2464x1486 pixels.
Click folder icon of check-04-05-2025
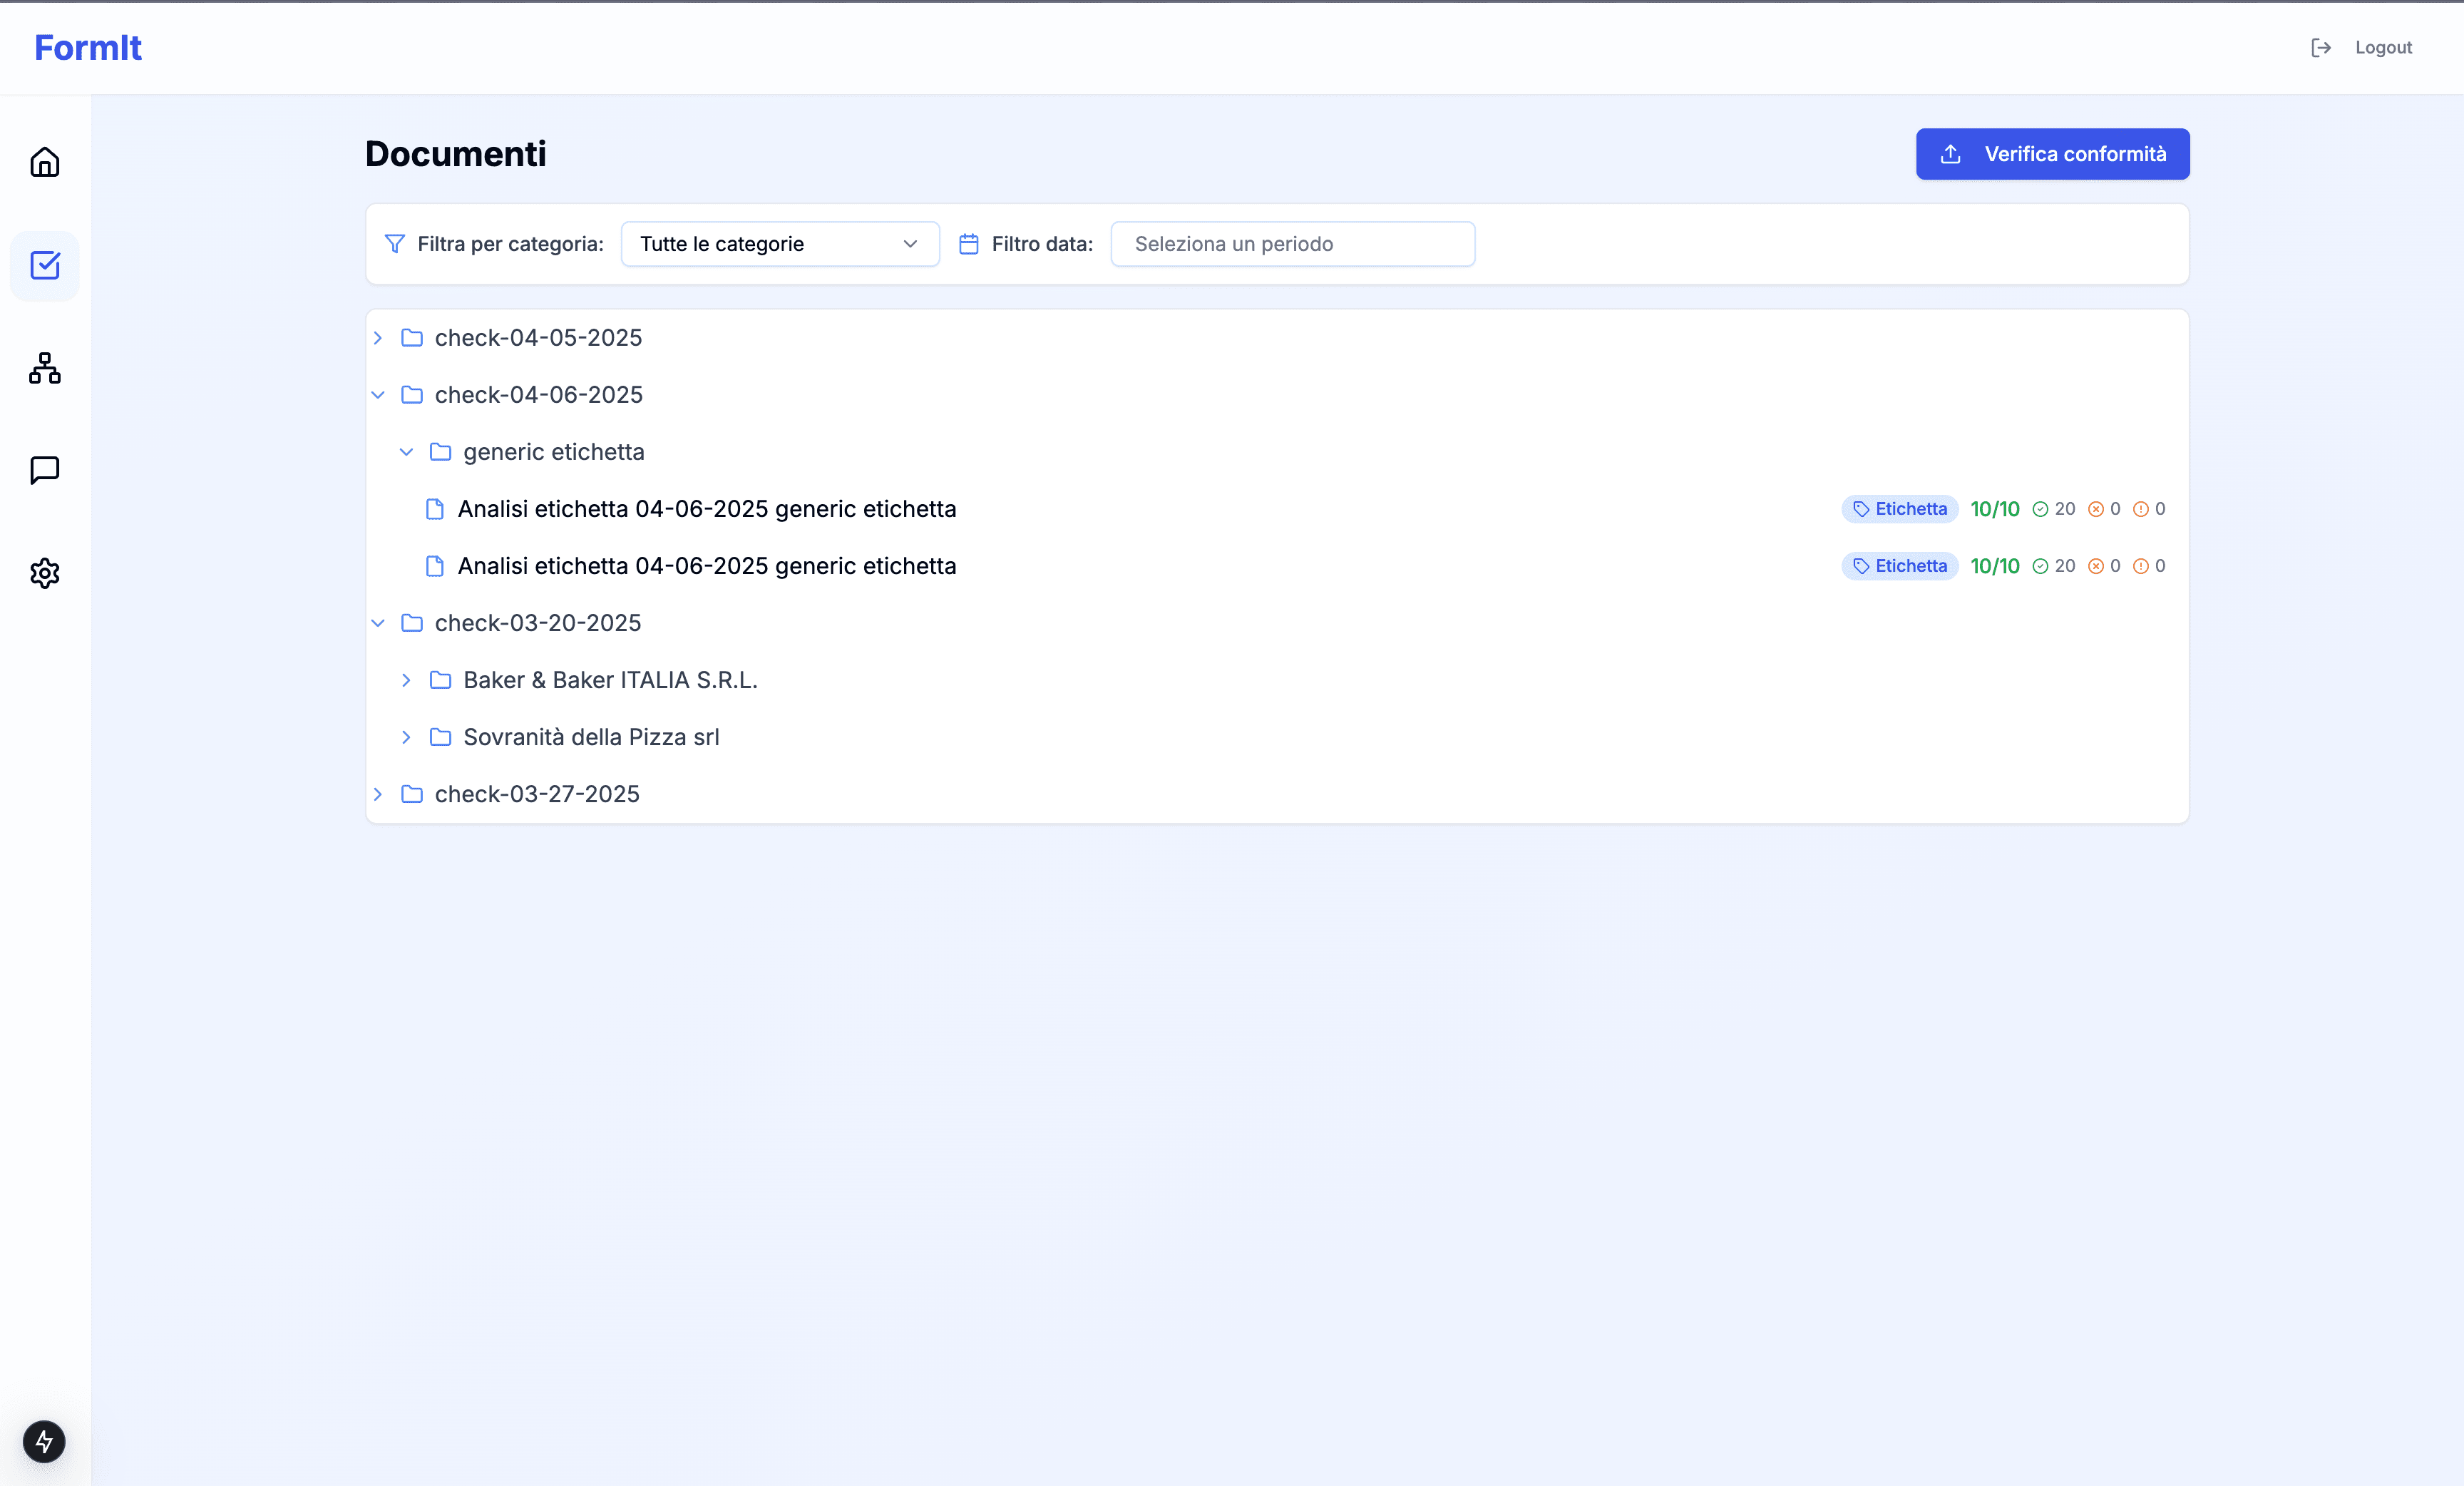coord(412,338)
